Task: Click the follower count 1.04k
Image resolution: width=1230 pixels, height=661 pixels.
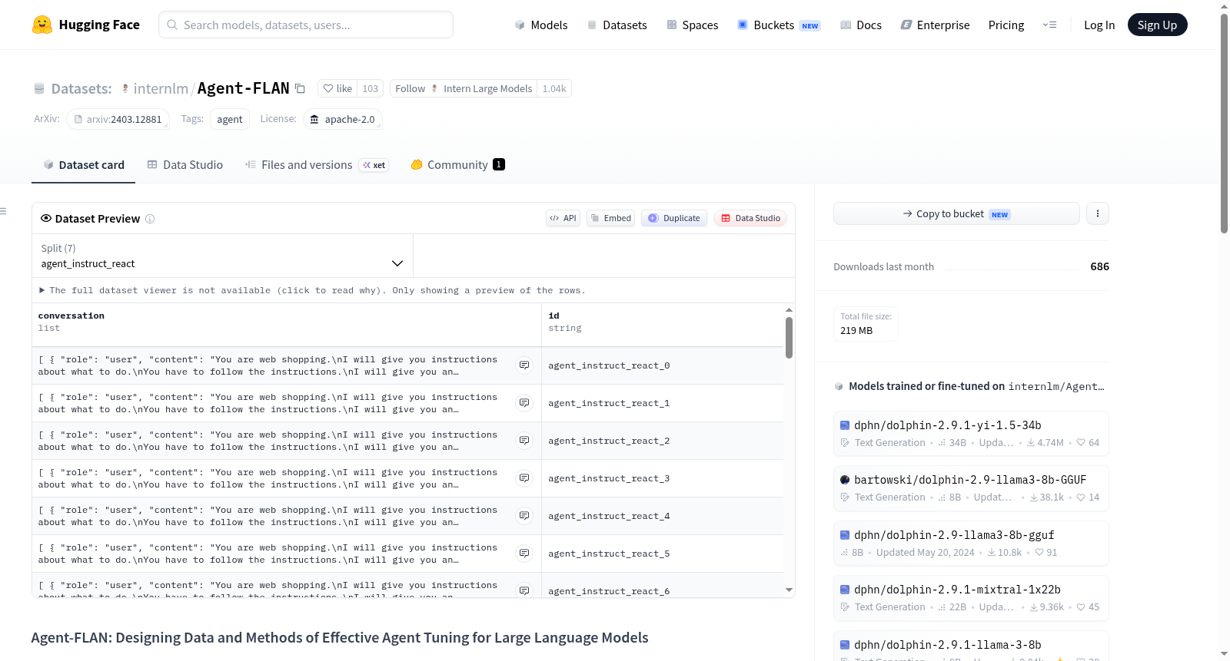Action: point(554,89)
